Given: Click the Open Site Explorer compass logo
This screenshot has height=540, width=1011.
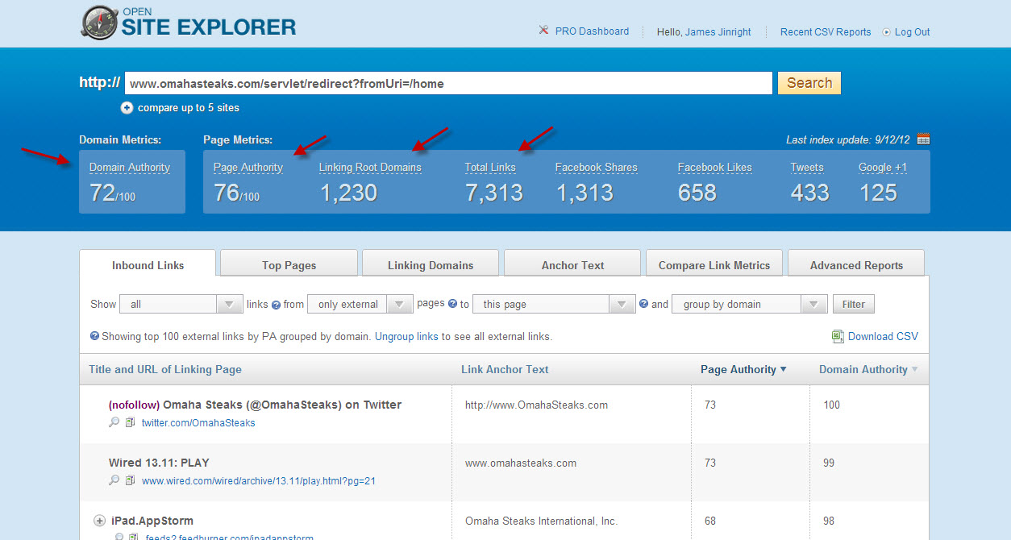Looking at the screenshot, I should (99, 22).
